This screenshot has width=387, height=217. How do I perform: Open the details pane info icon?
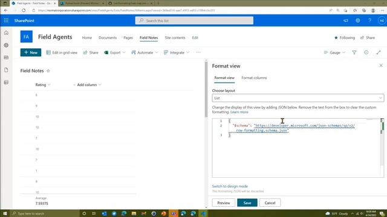click(x=366, y=52)
